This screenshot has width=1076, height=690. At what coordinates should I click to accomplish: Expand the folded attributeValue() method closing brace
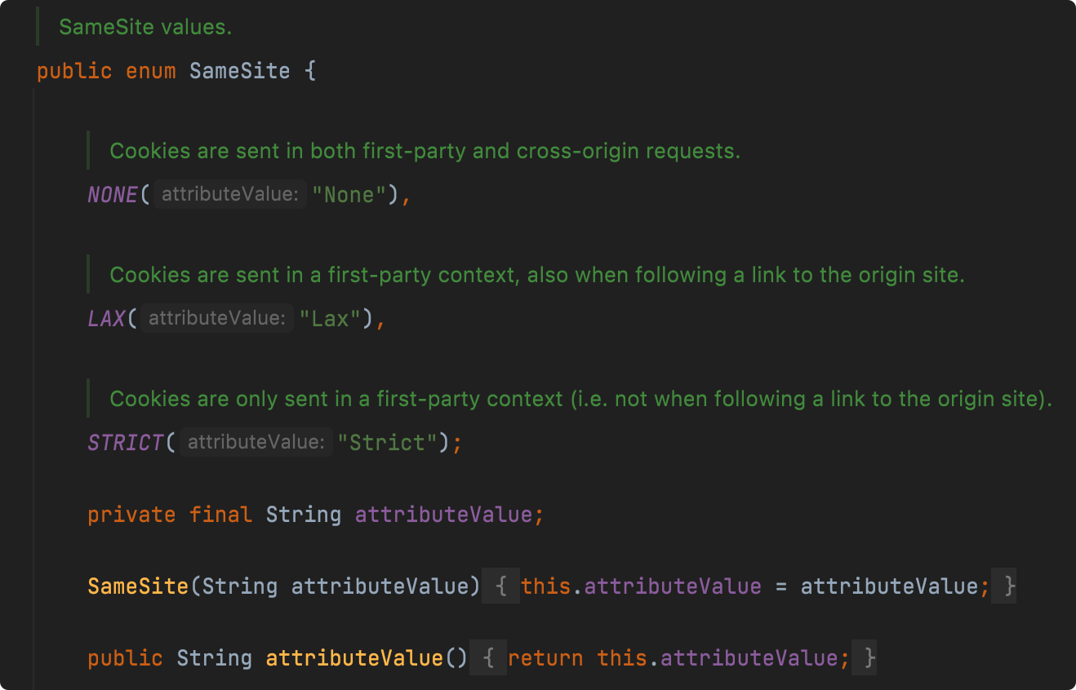865,657
